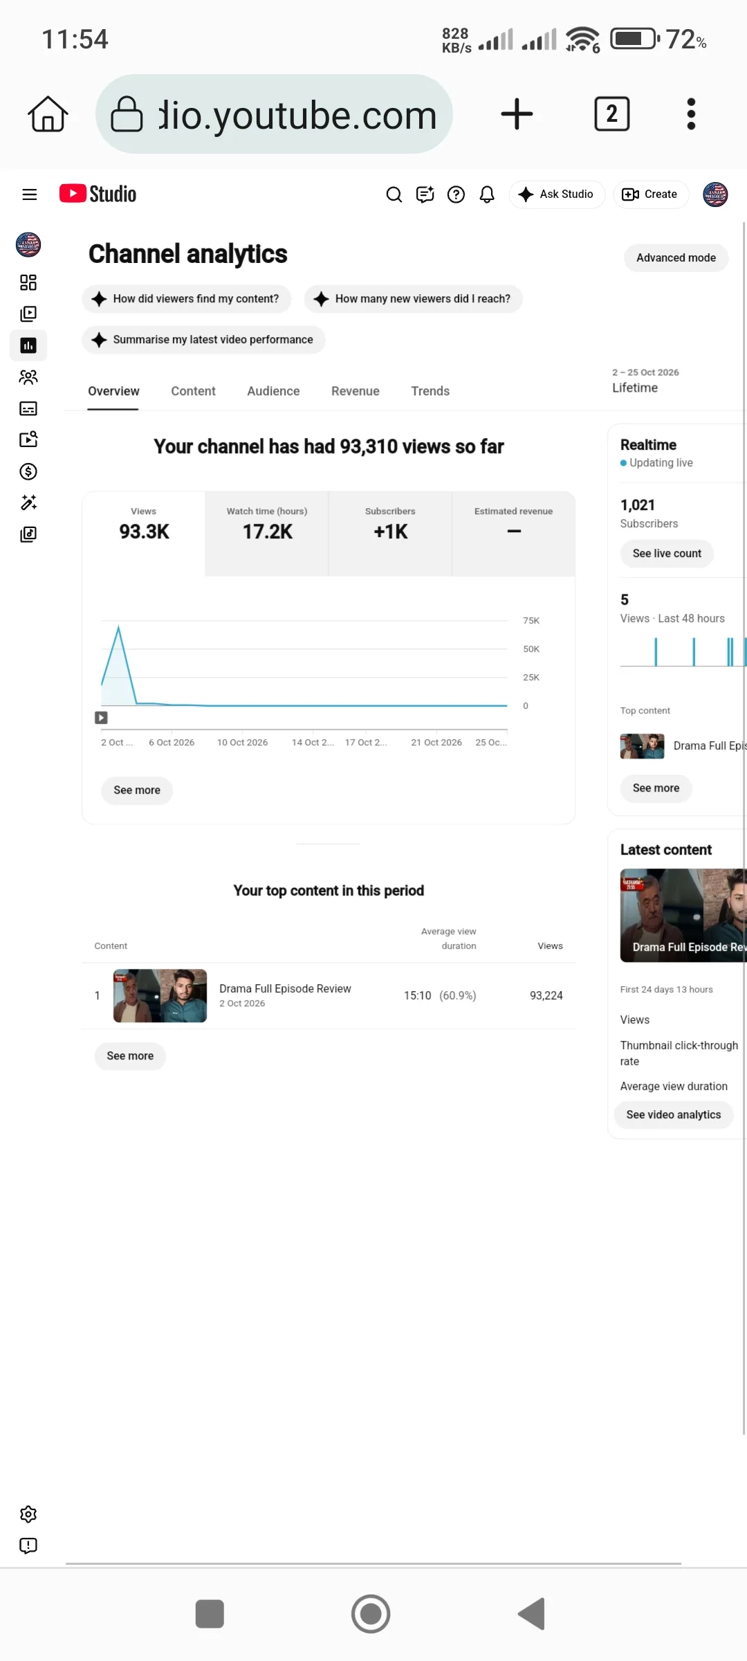
Task: Open the help question mark icon
Action: pyautogui.click(x=456, y=194)
